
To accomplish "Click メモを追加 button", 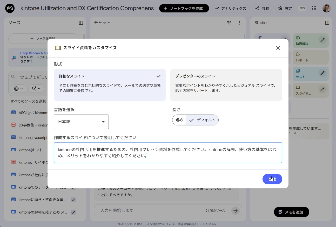I will 292,212.
